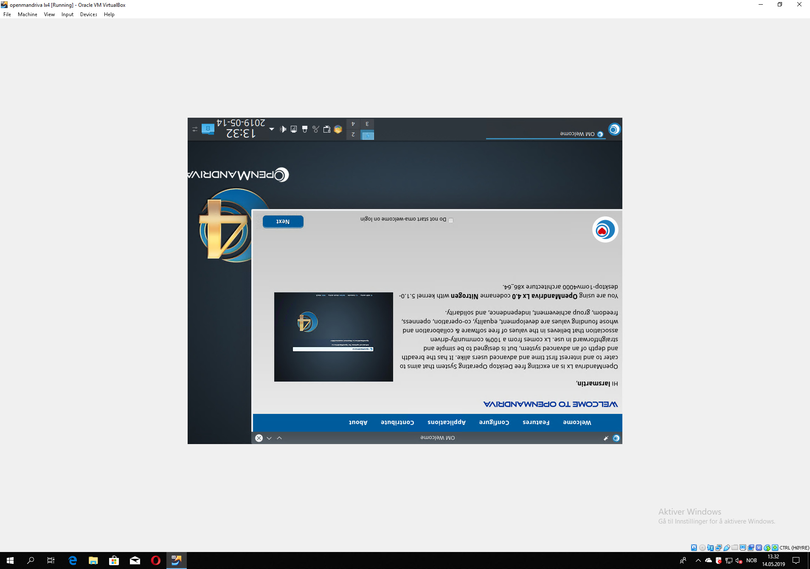Click the shared folders status icon
Viewport: 810px width, 569px height.
tap(734, 547)
